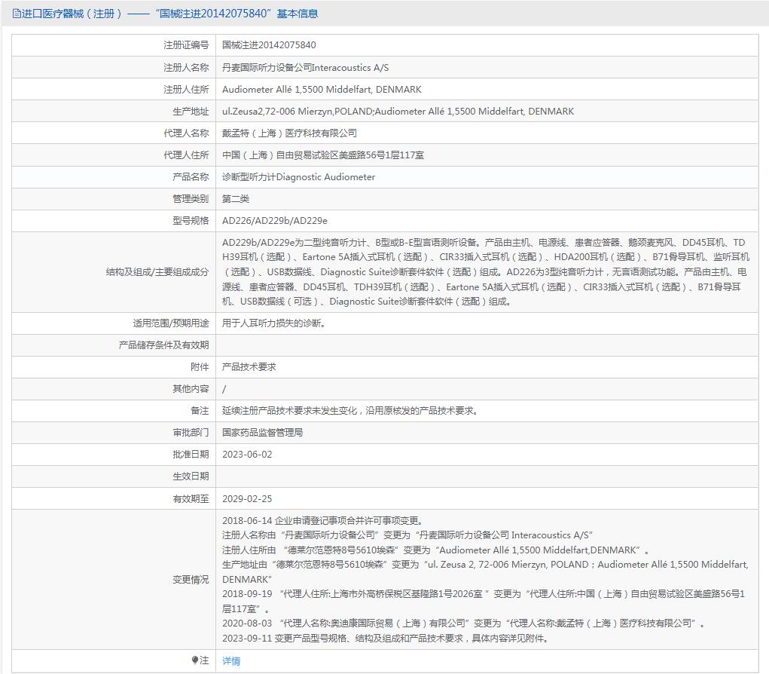Click the lightbulb icon beside 注
This screenshot has height=674, width=769.
194,660
